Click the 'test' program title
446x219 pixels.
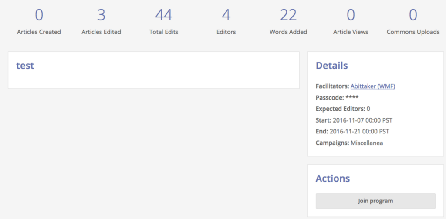[25, 66]
